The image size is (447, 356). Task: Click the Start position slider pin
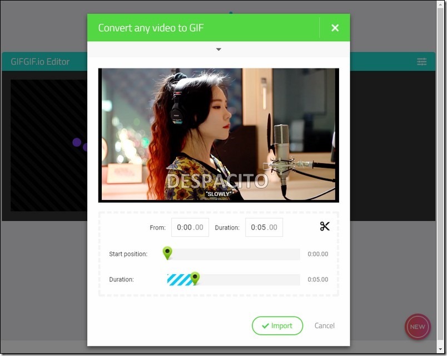[167, 253]
